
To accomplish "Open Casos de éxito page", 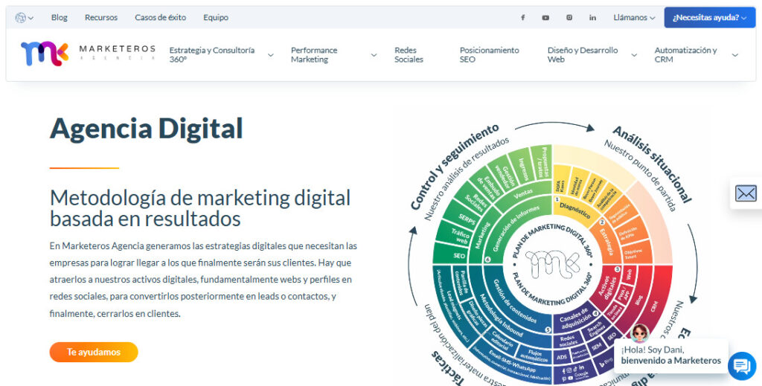I will click(x=161, y=18).
